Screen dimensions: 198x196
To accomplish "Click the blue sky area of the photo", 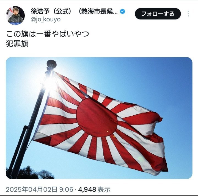I will click(152, 82).
